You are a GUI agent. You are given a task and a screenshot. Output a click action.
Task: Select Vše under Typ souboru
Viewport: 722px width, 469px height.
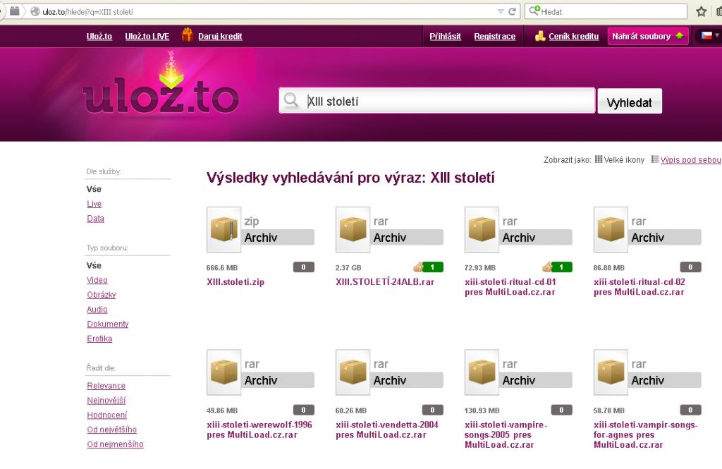point(94,265)
